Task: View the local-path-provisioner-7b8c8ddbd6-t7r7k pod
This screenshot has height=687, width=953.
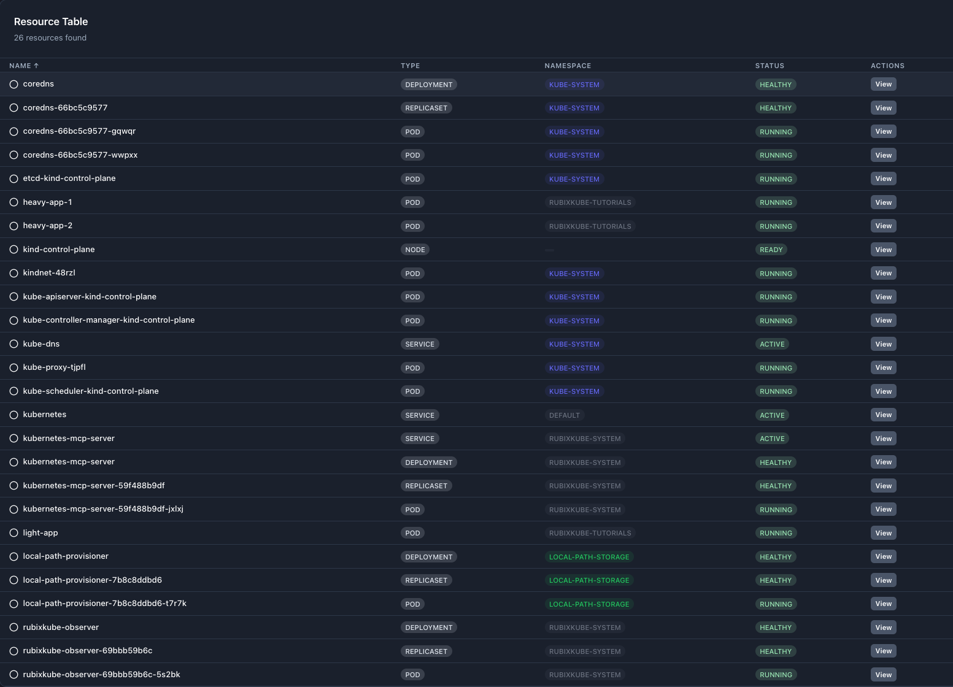Action: (x=883, y=604)
